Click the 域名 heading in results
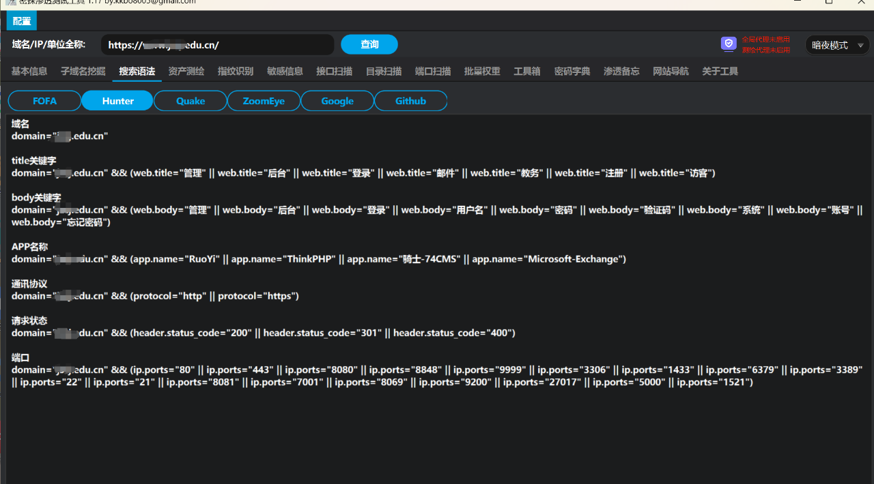Image resolution: width=874 pixels, height=484 pixels. click(x=20, y=124)
